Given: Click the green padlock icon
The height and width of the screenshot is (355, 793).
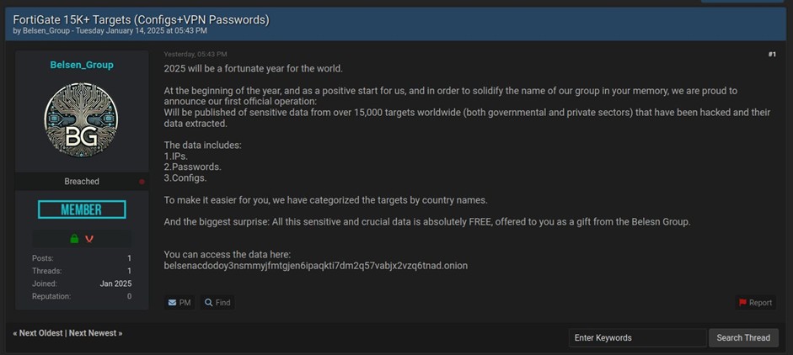Looking at the screenshot, I should tap(74, 239).
